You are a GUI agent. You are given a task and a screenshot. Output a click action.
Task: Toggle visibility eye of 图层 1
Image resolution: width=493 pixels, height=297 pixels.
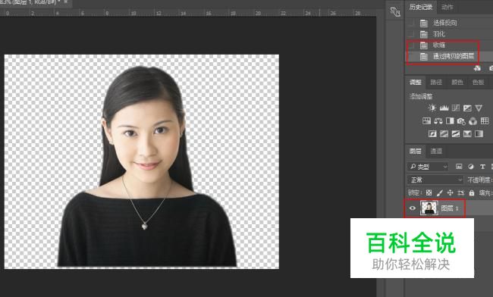point(413,208)
